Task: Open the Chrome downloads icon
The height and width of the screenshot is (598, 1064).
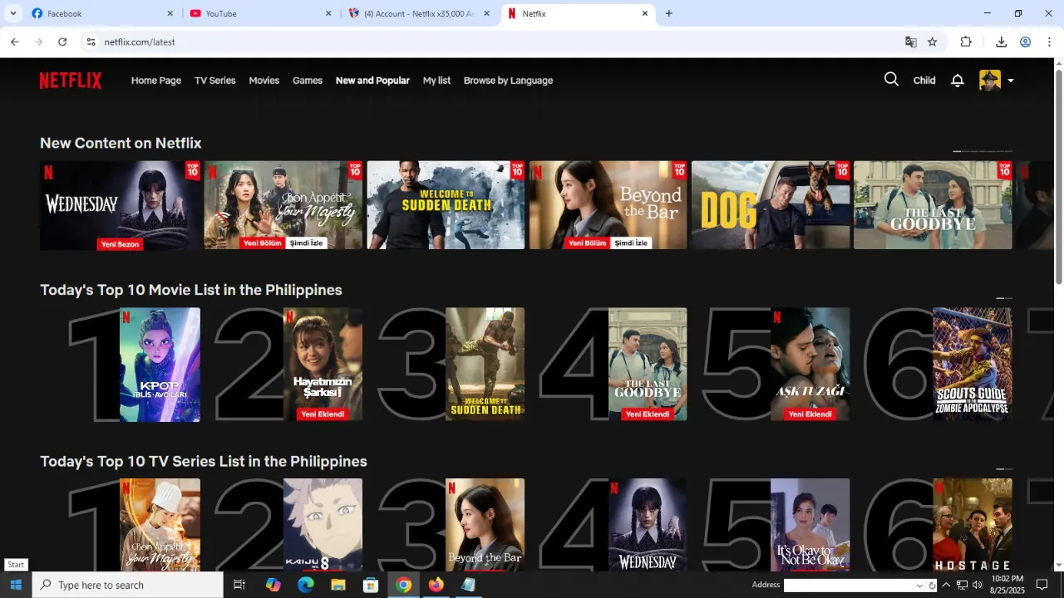Action: 1001,42
